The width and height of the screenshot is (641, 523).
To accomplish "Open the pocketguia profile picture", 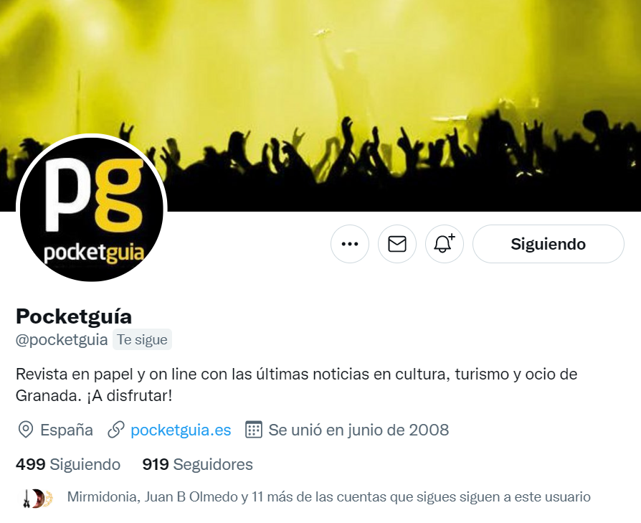I will point(92,209).
